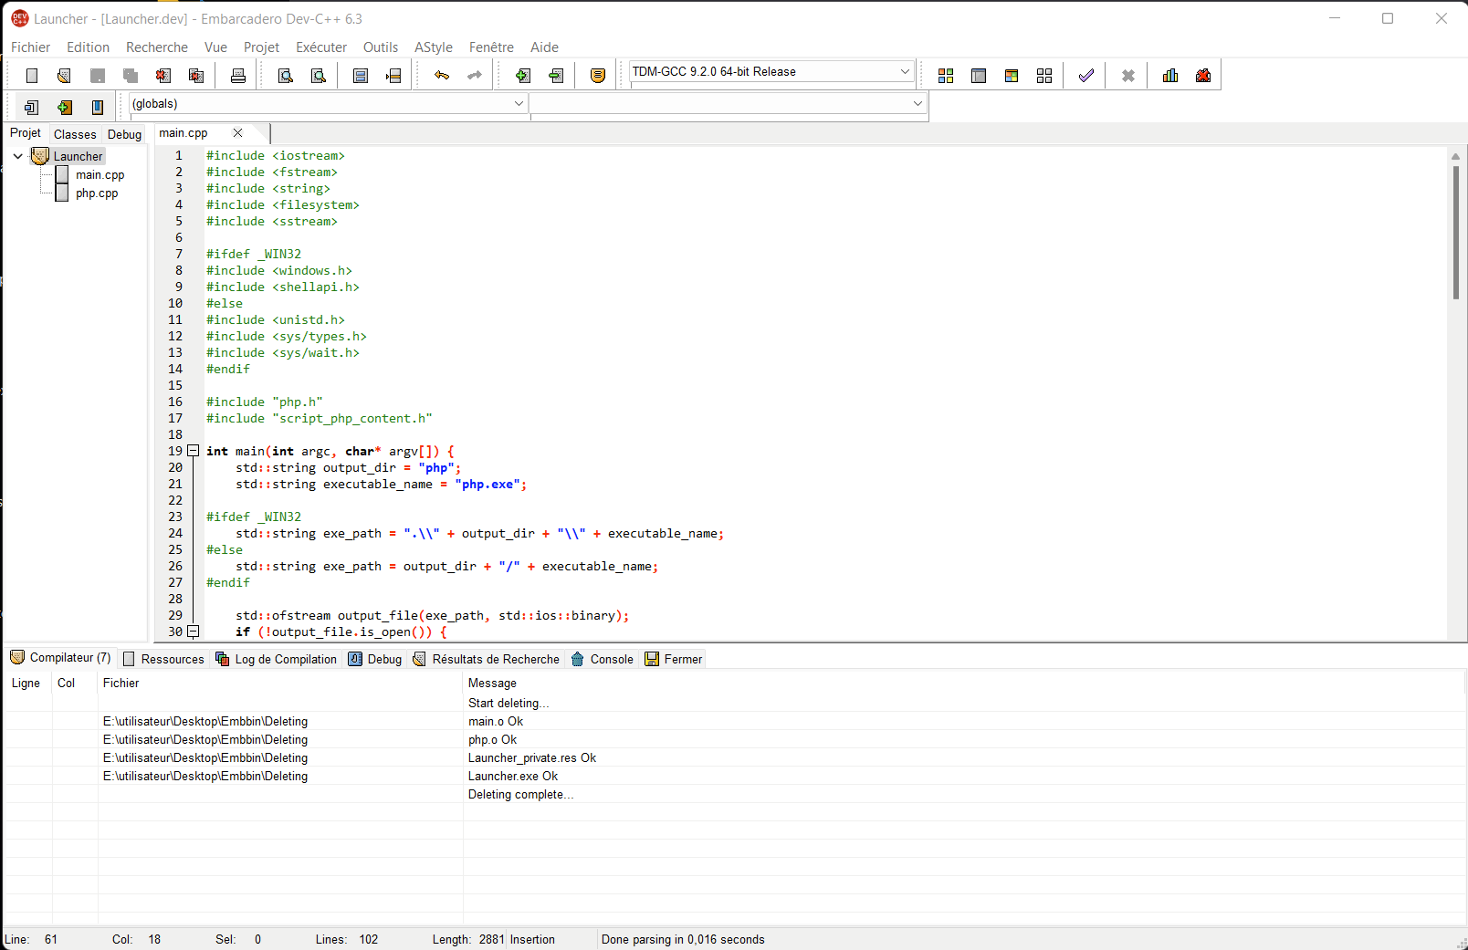The height and width of the screenshot is (950, 1468).
Task: Open the Console tab
Action: [x=602, y=659]
